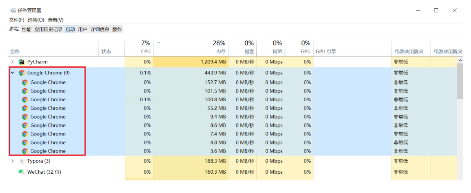Click Chrome icon of 152.7 MB subprocess

[x=25, y=82]
